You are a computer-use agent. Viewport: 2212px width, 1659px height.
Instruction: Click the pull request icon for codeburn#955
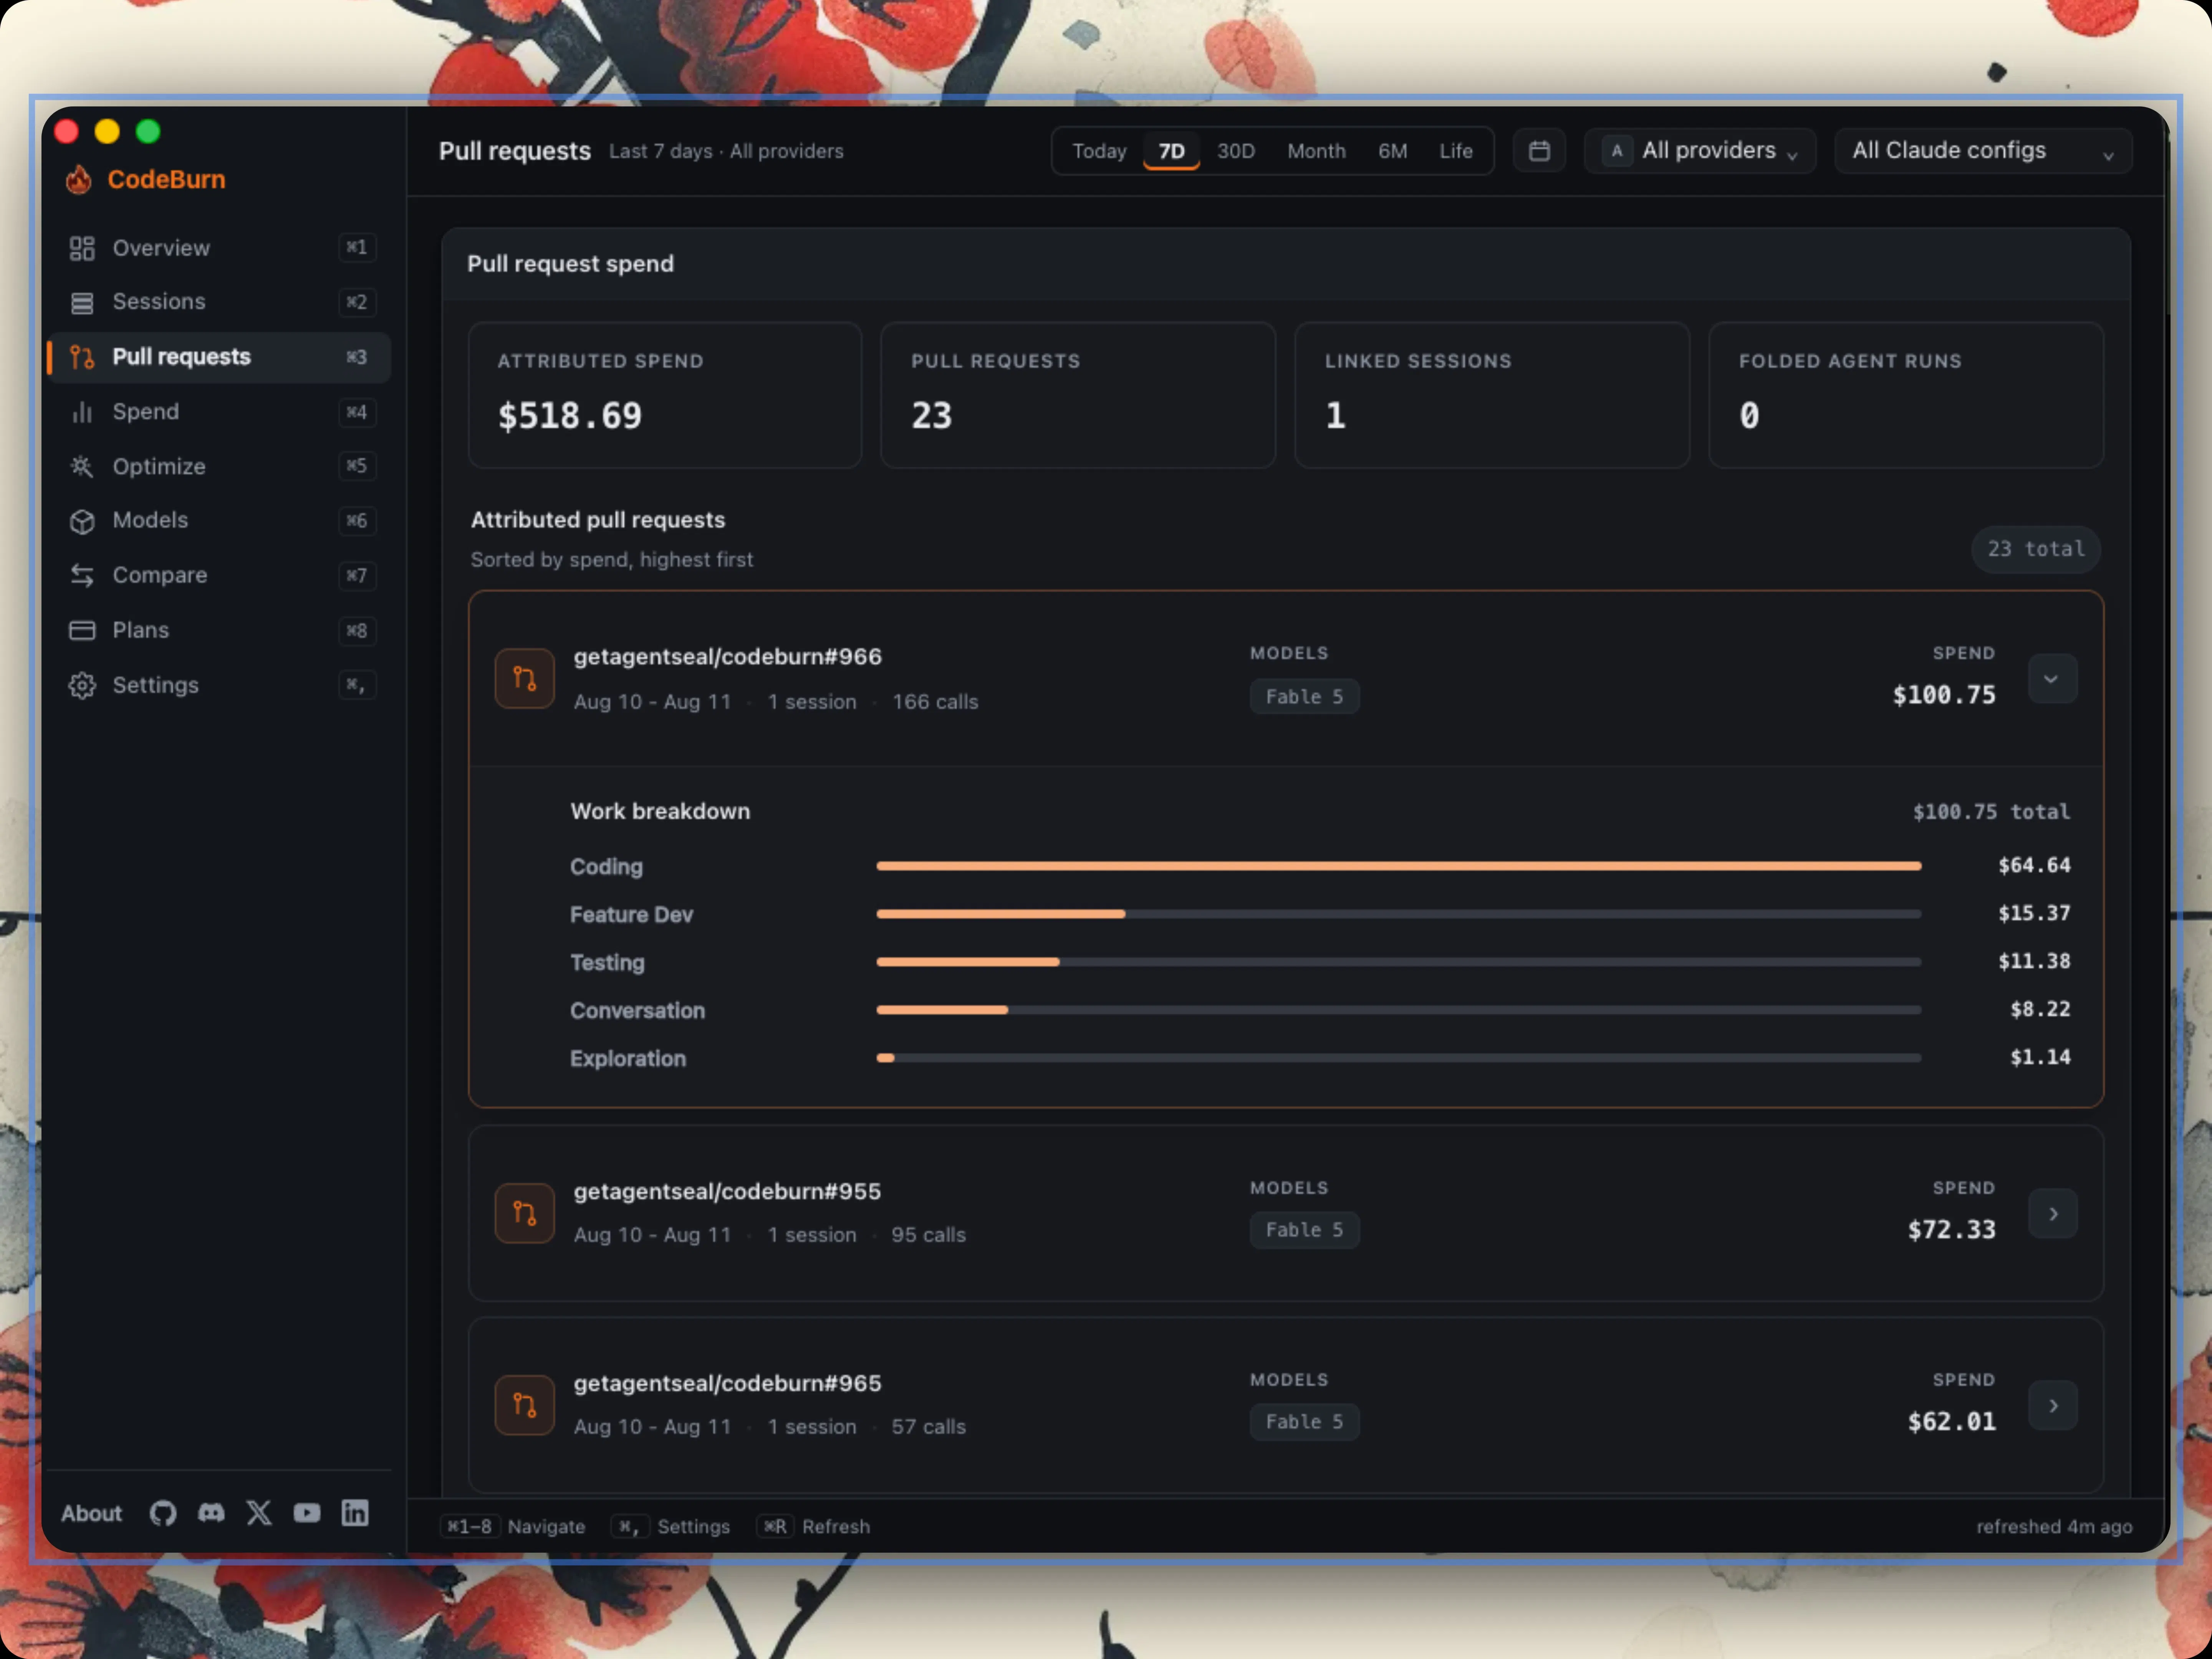tap(525, 1213)
